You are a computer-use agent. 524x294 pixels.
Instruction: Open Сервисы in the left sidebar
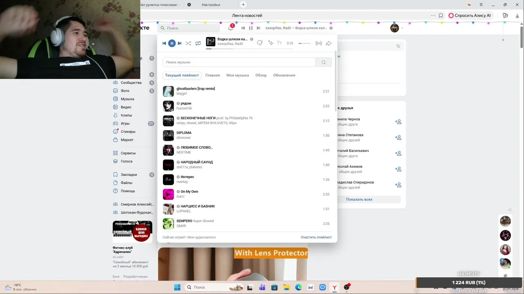pyautogui.click(x=128, y=153)
